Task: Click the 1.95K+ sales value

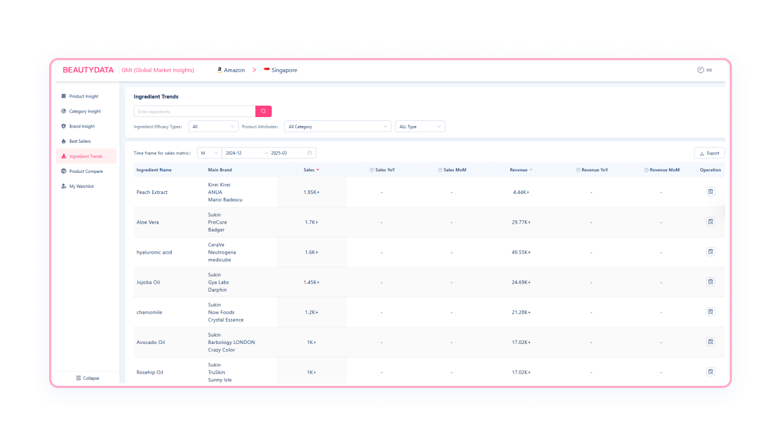Action: pos(311,192)
